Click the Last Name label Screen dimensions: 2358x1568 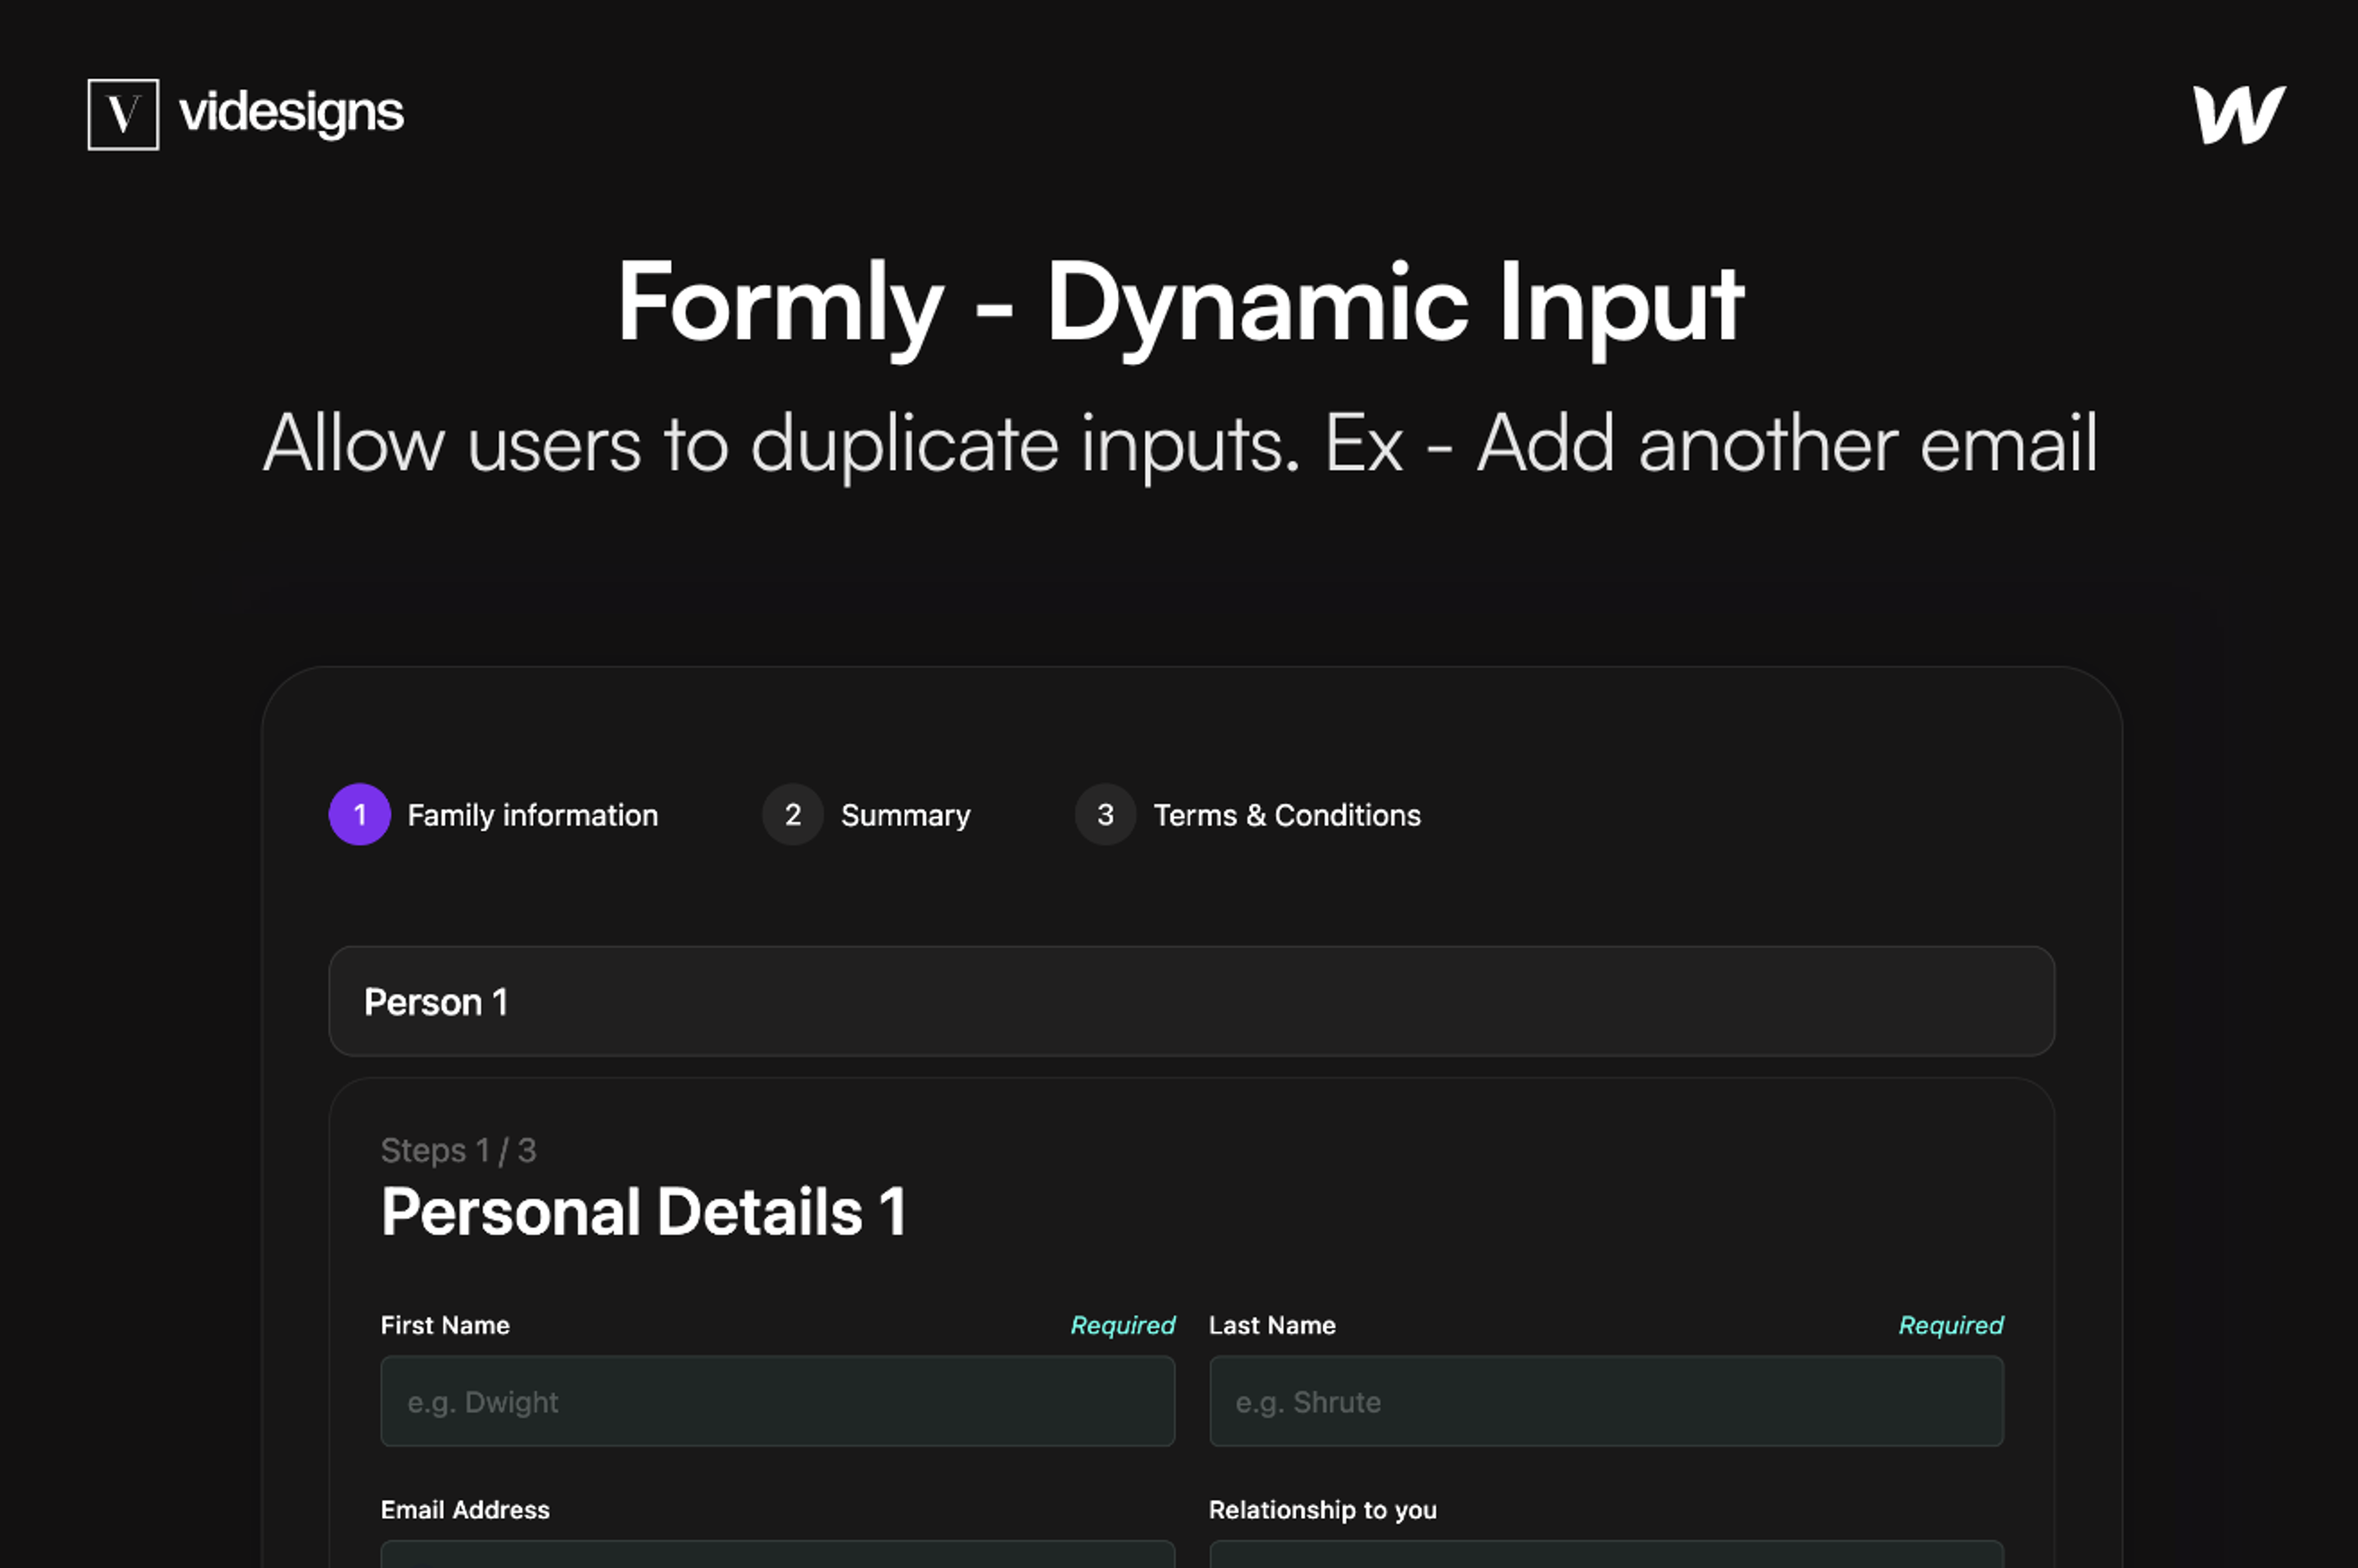pos(1272,1325)
